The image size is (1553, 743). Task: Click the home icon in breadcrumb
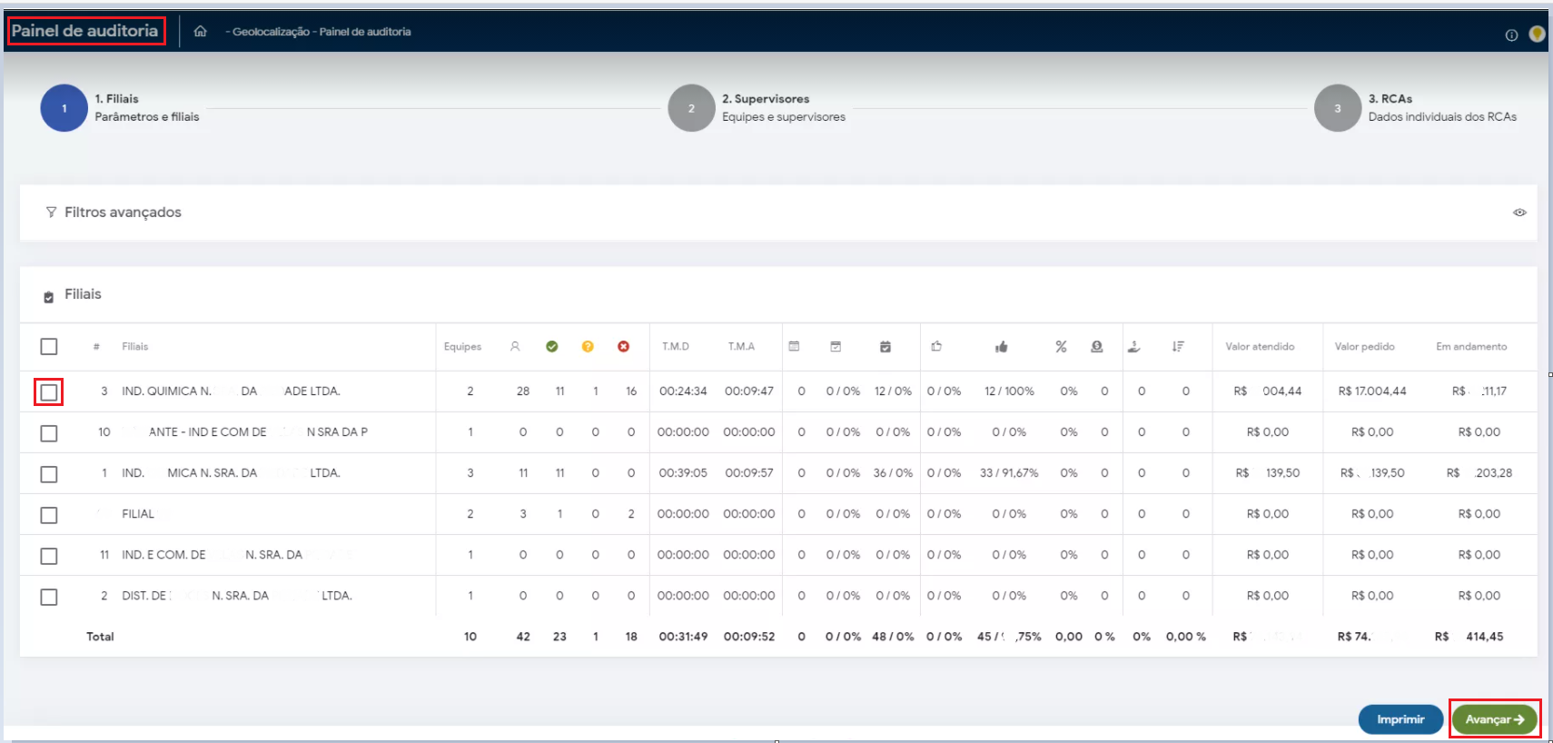point(200,31)
